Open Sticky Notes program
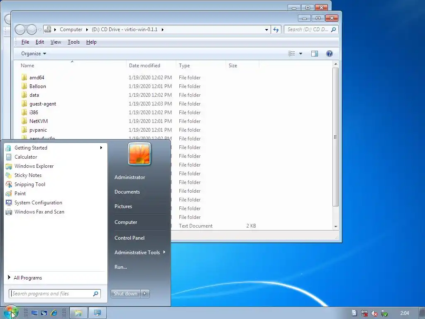The image size is (425, 319). coord(28,175)
